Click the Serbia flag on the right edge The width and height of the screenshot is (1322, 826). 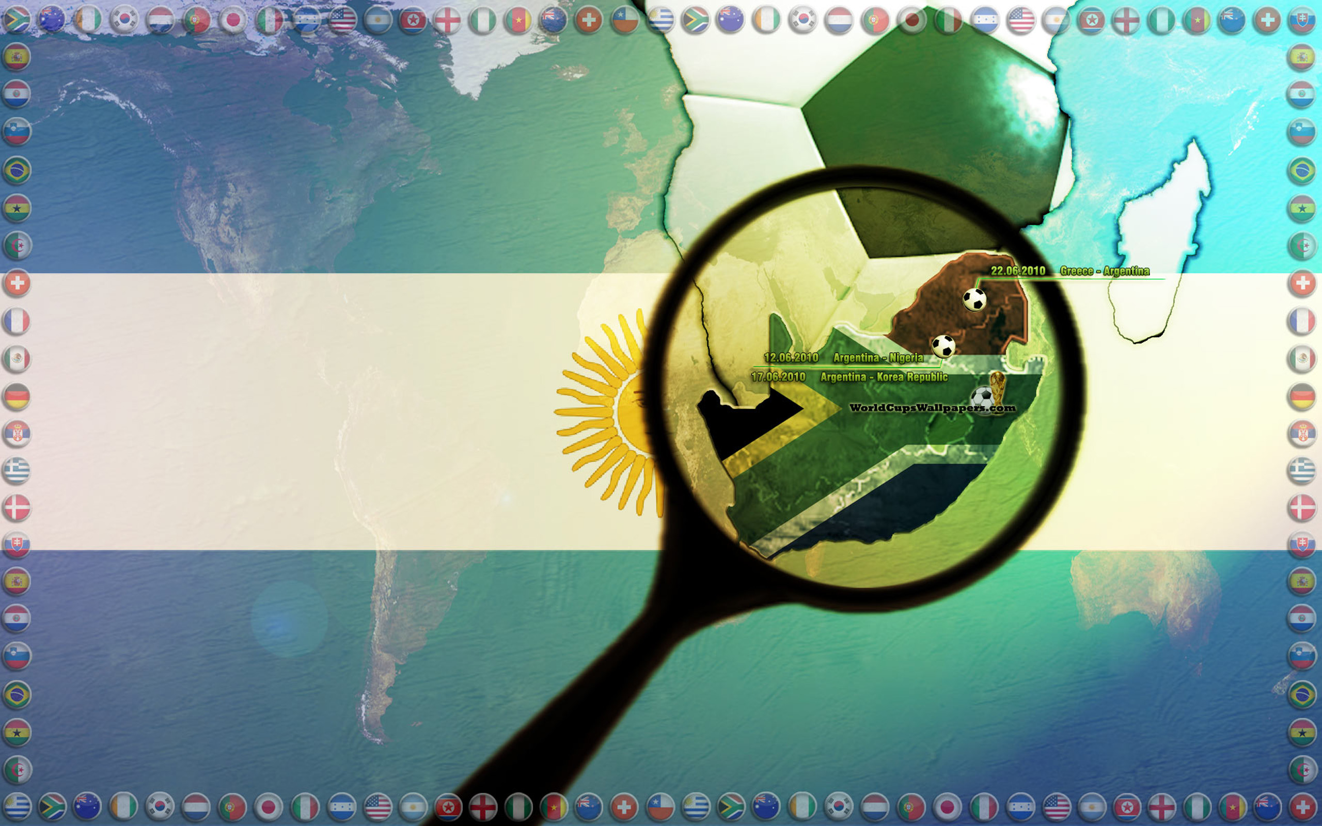point(1302,434)
